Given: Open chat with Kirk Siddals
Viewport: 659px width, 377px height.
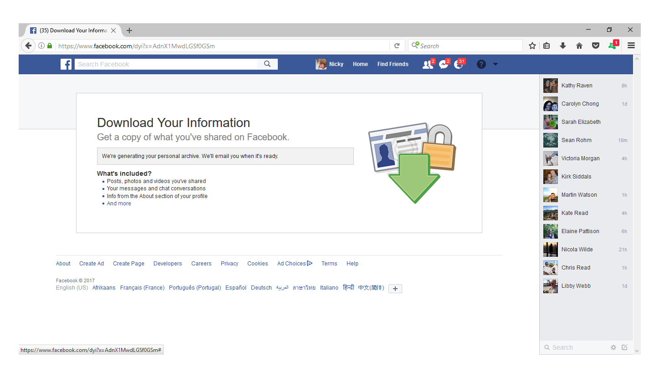Looking at the screenshot, I should pyautogui.click(x=586, y=177).
